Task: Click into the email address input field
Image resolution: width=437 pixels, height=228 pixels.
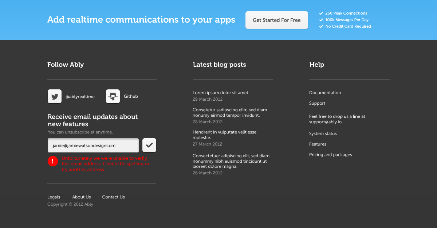Action: (93, 145)
